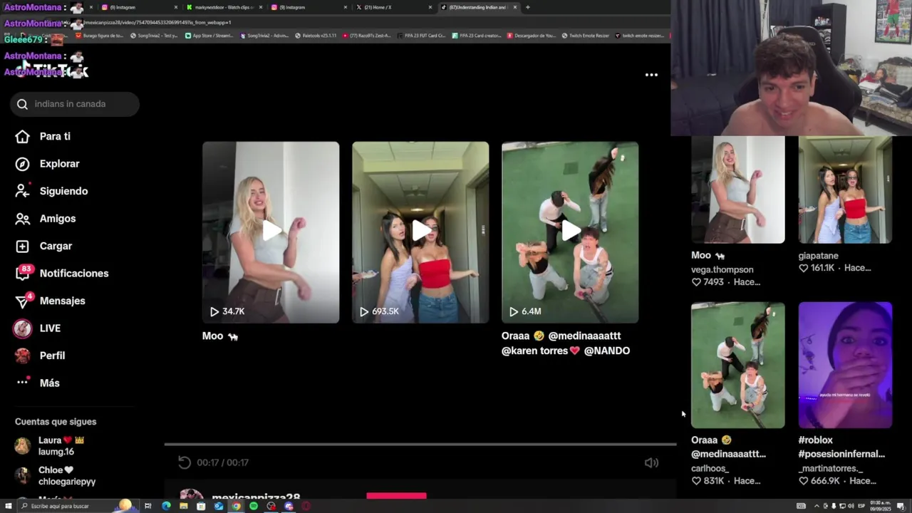The image size is (912, 513).
Task: Click the LIVE sidebar icon
Action: [23, 328]
